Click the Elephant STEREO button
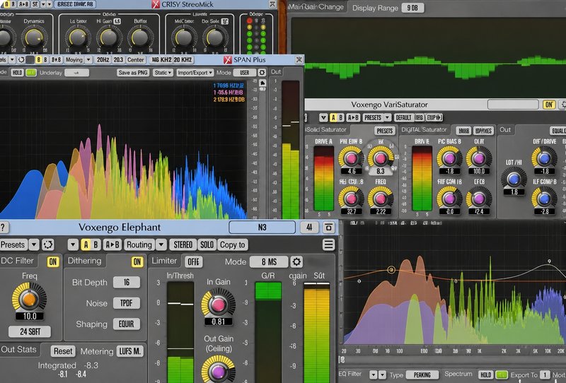Screen dimensions: 566x383 (183, 245)
